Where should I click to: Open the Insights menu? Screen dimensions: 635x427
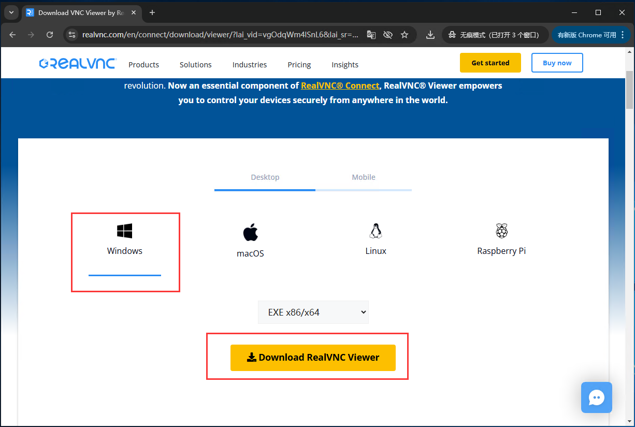tap(345, 65)
